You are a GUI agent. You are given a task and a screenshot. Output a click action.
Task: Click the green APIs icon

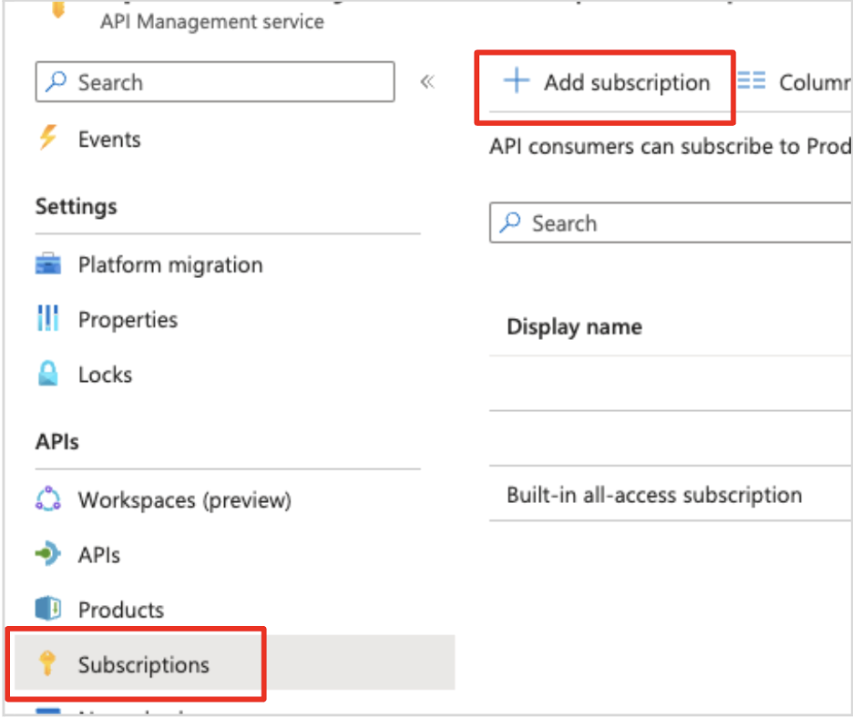pyautogui.click(x=47, y=555)
